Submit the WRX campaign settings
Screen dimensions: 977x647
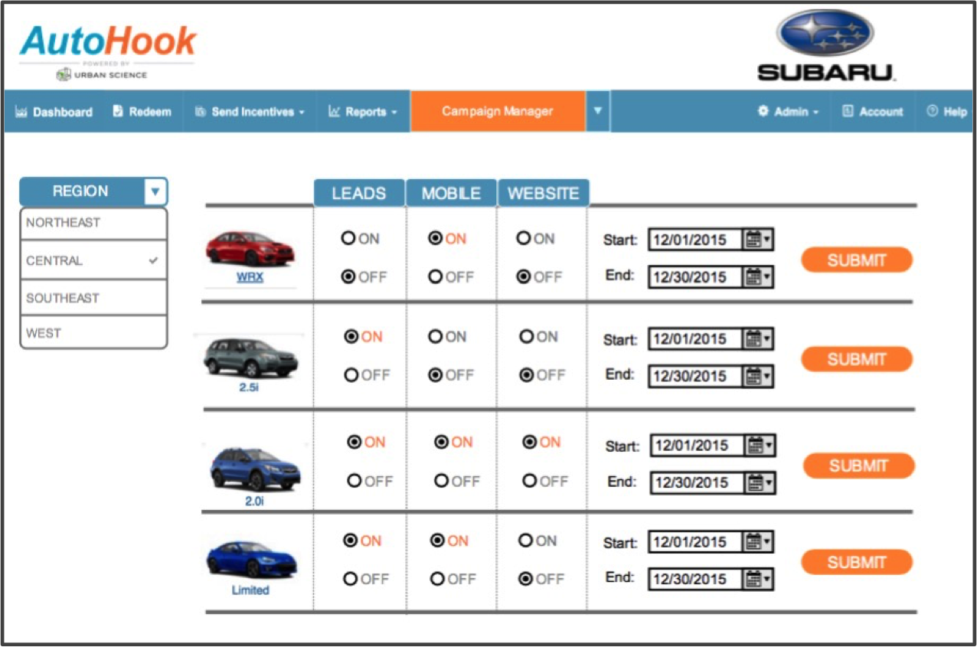point(857,260)
